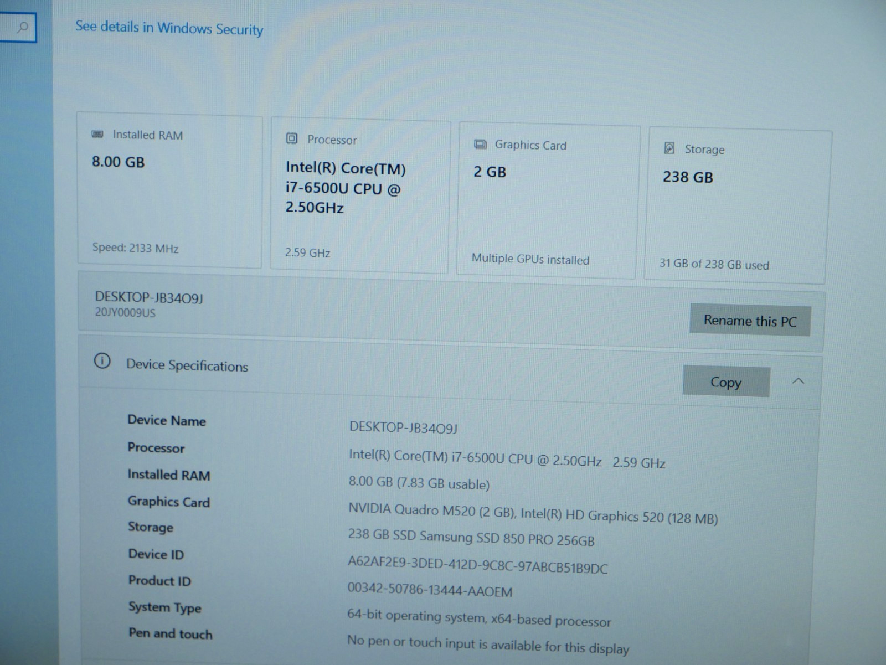Click the Processor chip icon
Viewport: 886px width, 665px height.
[292, 138]
